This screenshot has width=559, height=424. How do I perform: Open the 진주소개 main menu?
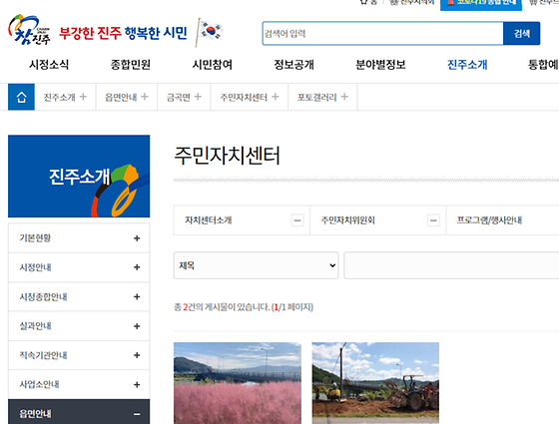[467, 65]
